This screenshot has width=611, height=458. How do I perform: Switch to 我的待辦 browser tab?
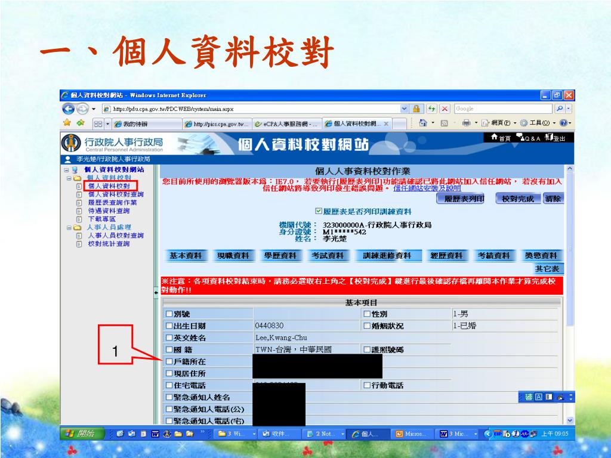coord(147,124)
